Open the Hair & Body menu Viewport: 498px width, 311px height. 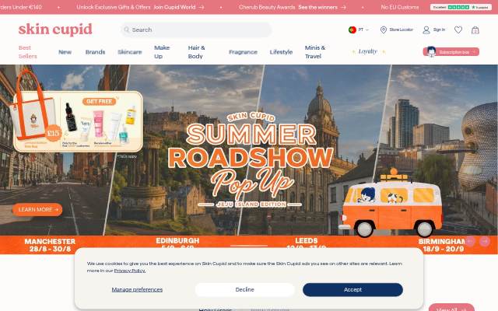coord(197,52)
